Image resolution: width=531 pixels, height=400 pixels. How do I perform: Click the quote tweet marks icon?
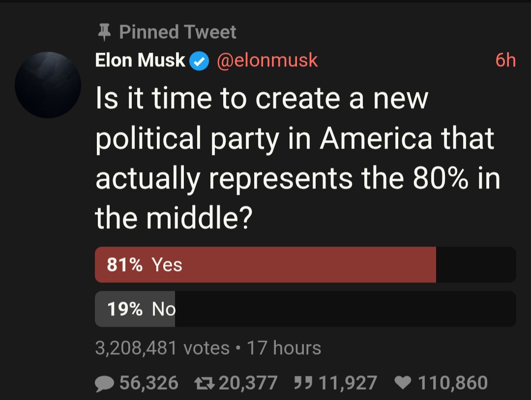click(303, 383)
